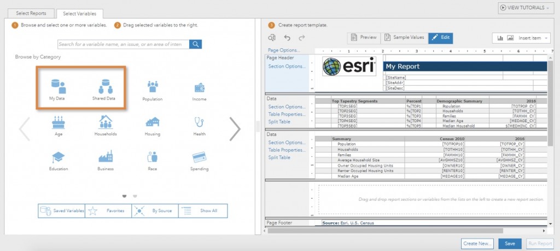Toggle the Sample Values view
560x251 pixels.
[404, 38]
